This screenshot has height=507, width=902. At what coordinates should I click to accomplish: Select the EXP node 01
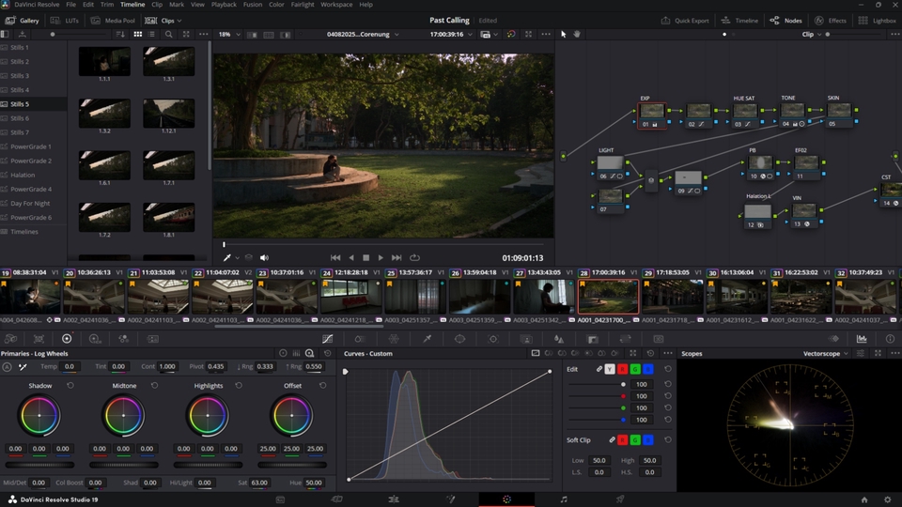pos(652,115)
